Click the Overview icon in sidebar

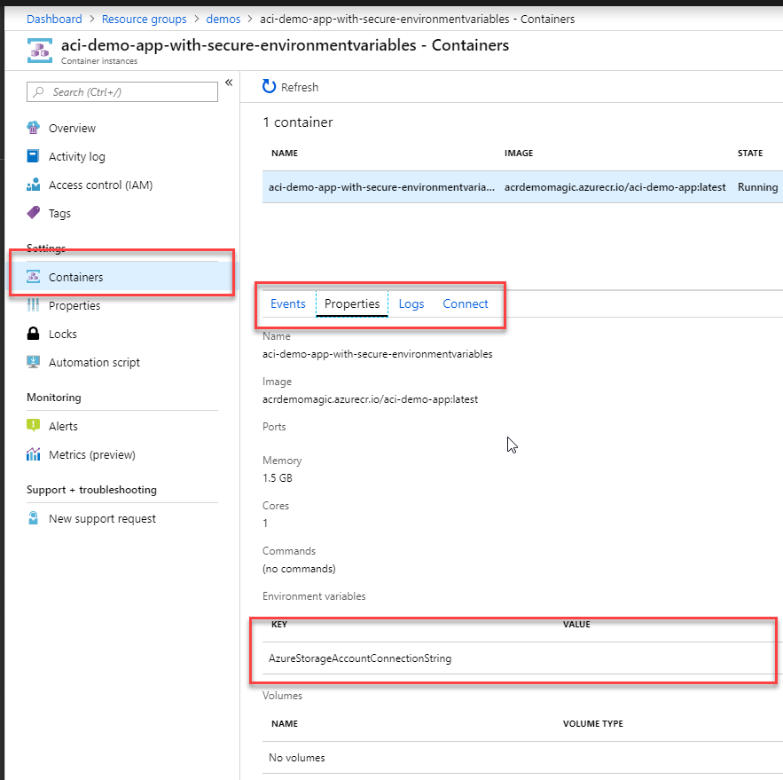coord(34,128)
